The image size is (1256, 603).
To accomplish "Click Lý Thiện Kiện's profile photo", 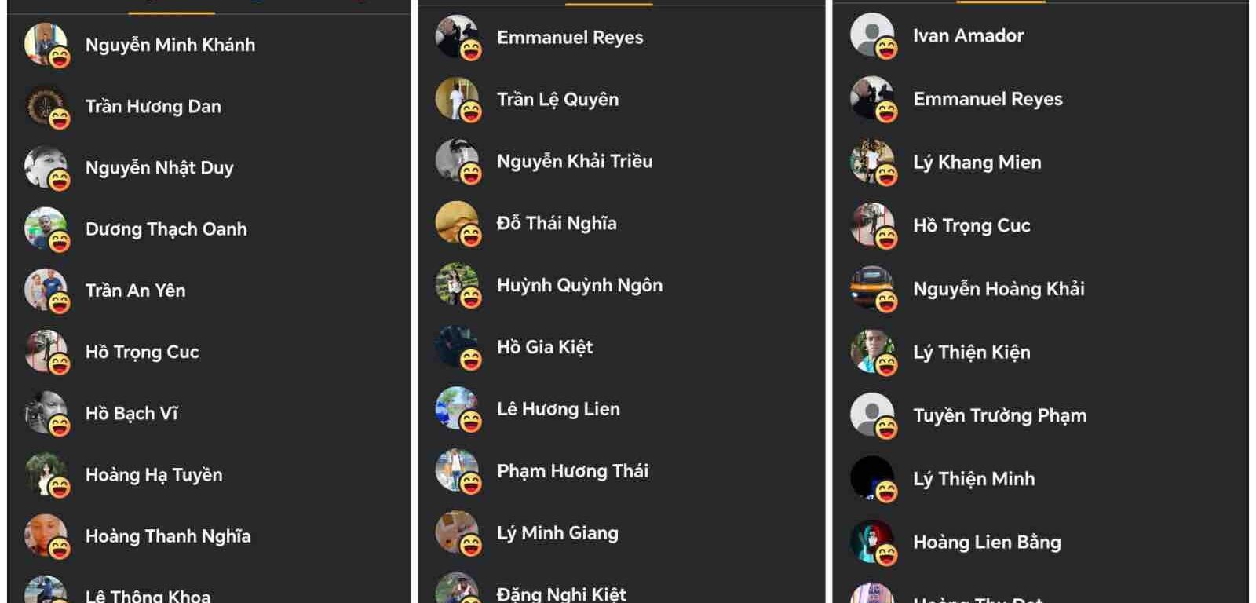I will [x=872, y=351].
